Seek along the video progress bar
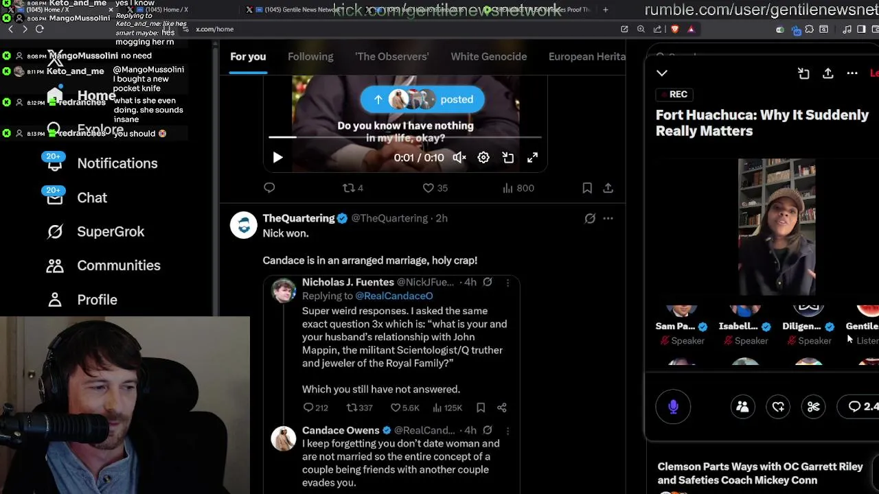 coord(405,137)
